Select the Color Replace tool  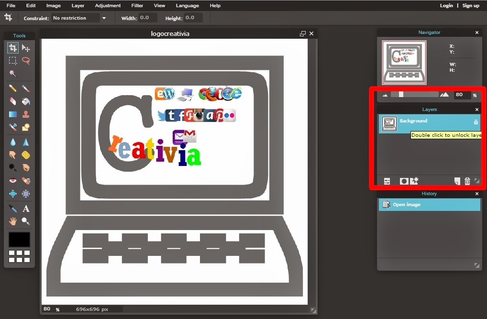tap(13, 127)
